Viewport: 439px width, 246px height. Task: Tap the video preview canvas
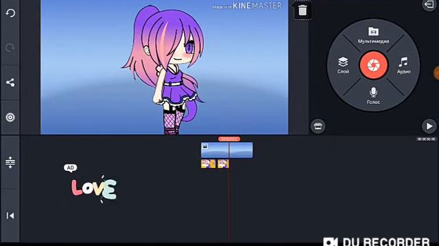pos(165,67)
